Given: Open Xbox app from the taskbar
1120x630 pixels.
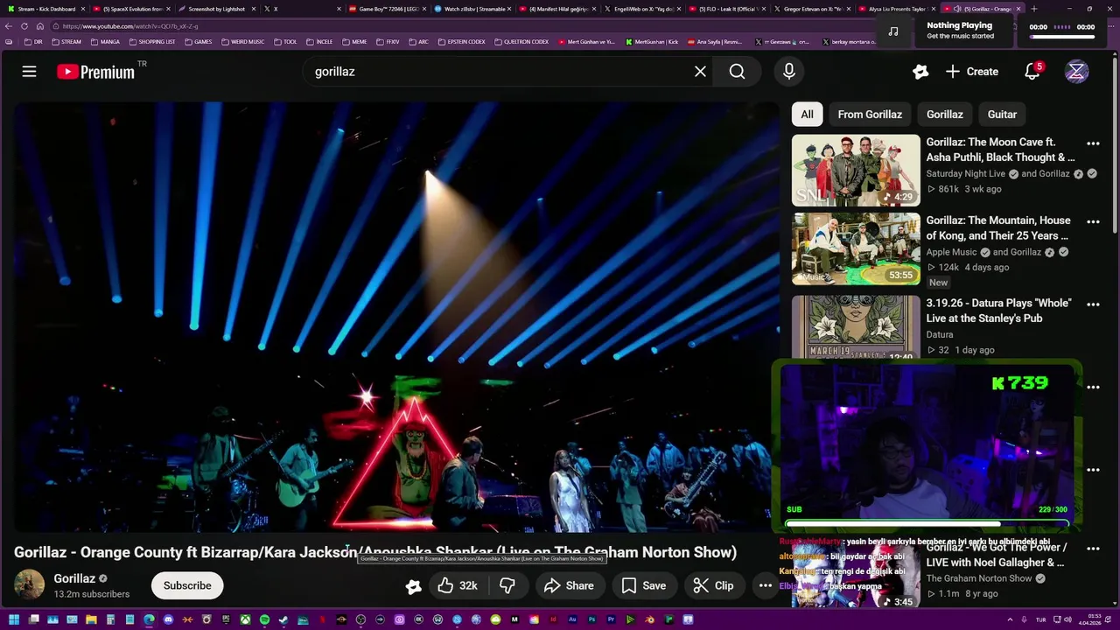Looking at the screenshot, I should pos(245,619).
